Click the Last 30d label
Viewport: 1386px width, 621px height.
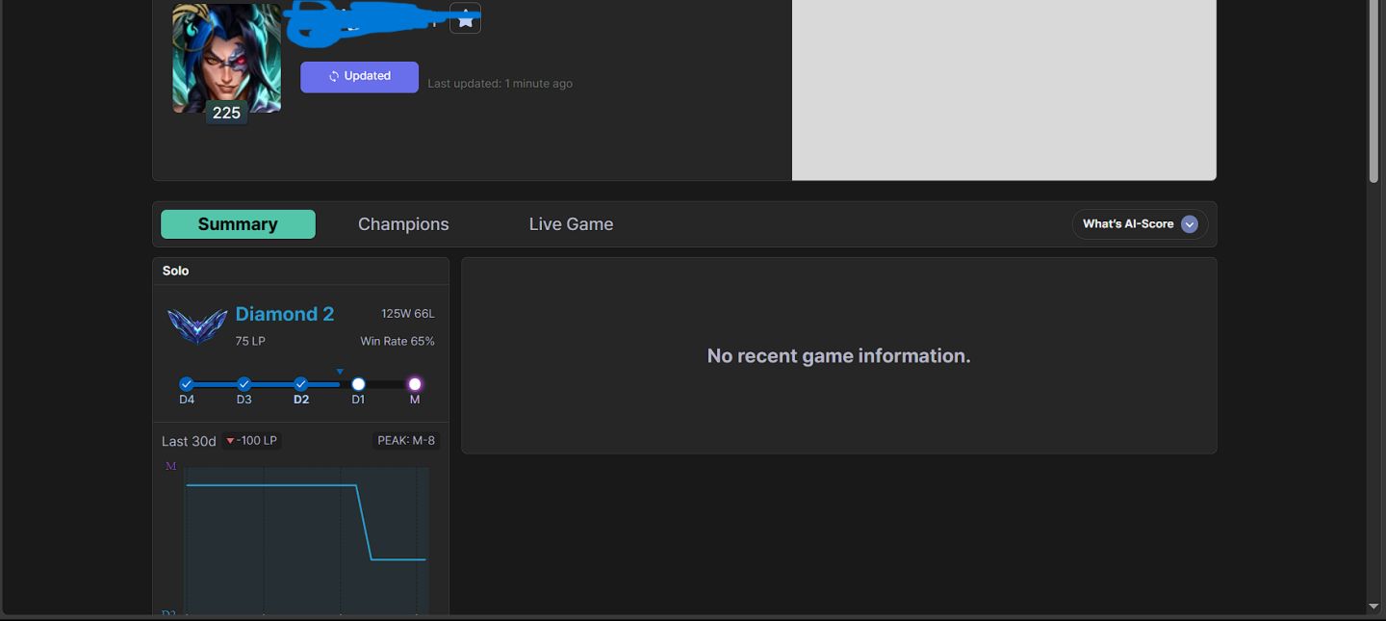pyautogui.click(x=189, y=441)
